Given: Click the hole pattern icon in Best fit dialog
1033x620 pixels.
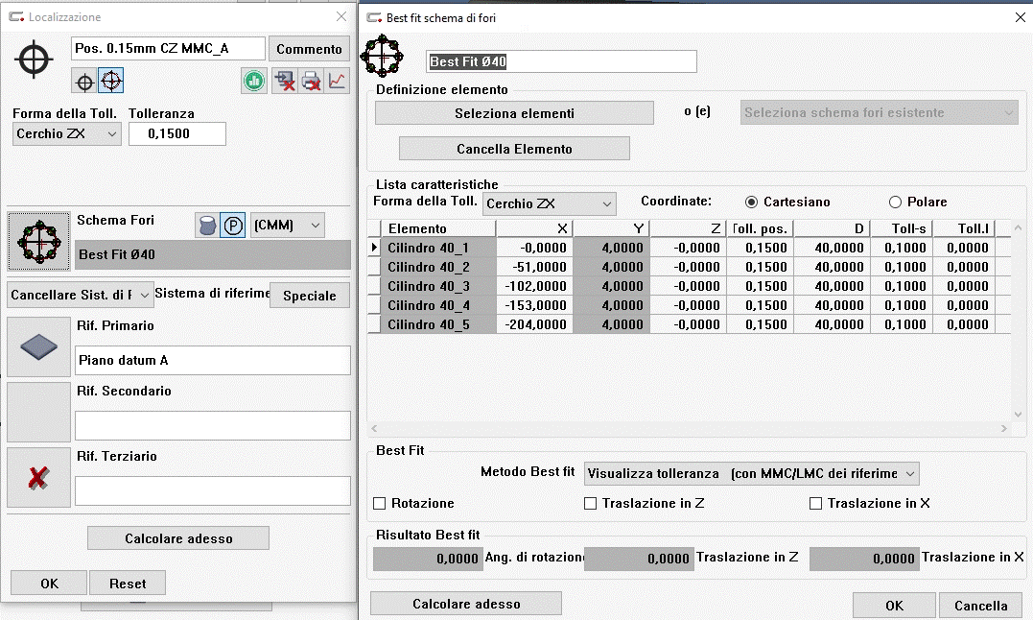Looking at the screenshot, I should coord(382,56).
